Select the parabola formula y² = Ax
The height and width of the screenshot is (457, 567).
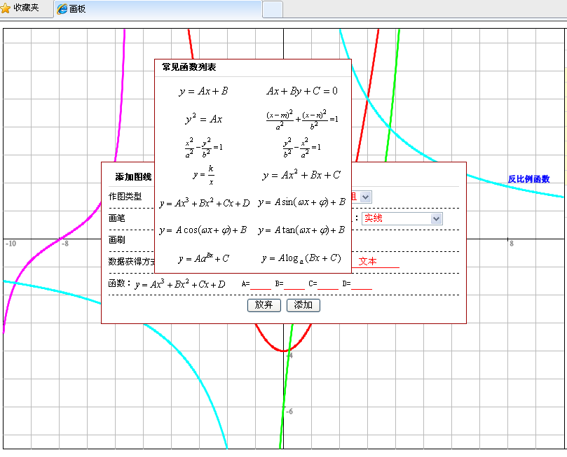pos(203,119)
